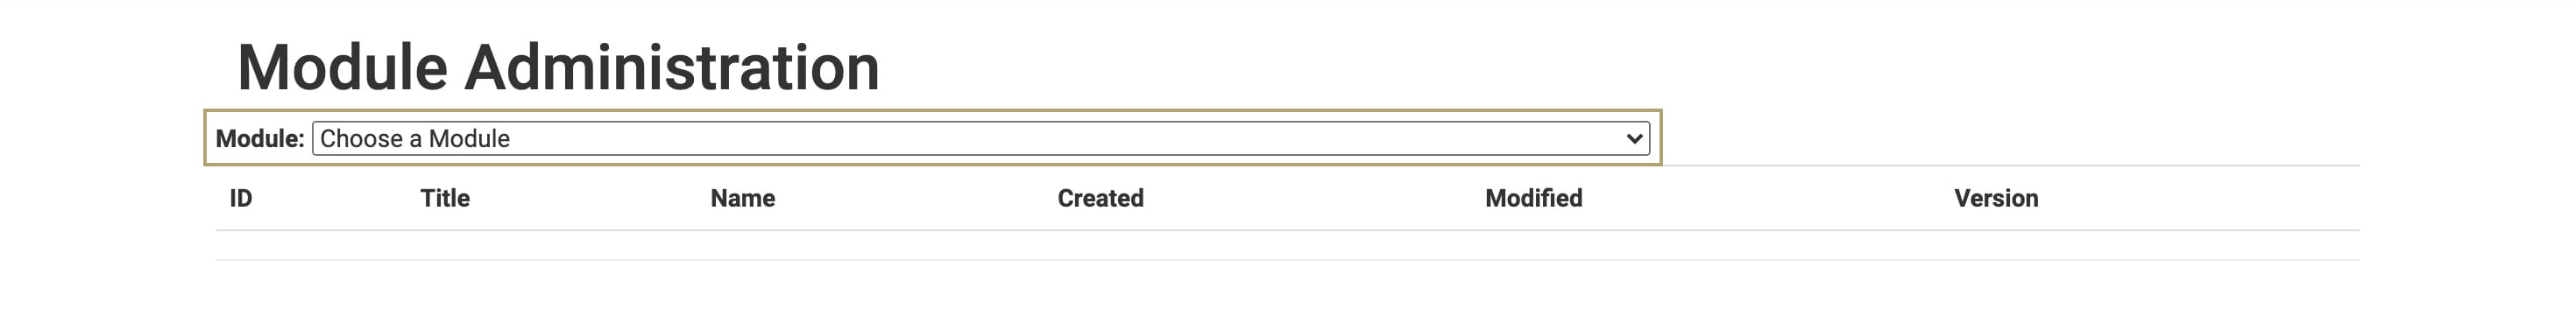Viewport: 2576px width, 331px height.
Task: Click the Module: field label
Action: click(x=260, y=139)
